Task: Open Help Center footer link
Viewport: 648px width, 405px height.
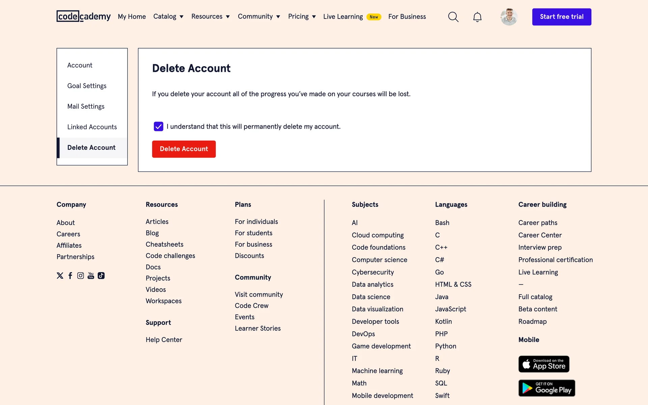Action: pyautogui.click(x=164, y=340)
